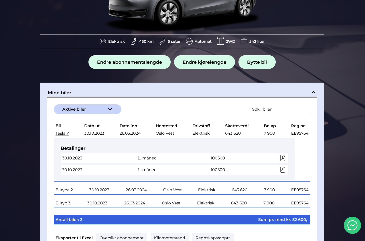Click Endre kjørelengde button
Viewport: 365px width, 241px height.
(204, 62)
